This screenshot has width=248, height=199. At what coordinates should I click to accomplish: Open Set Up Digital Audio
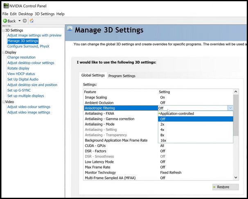(x=23, y=79)
